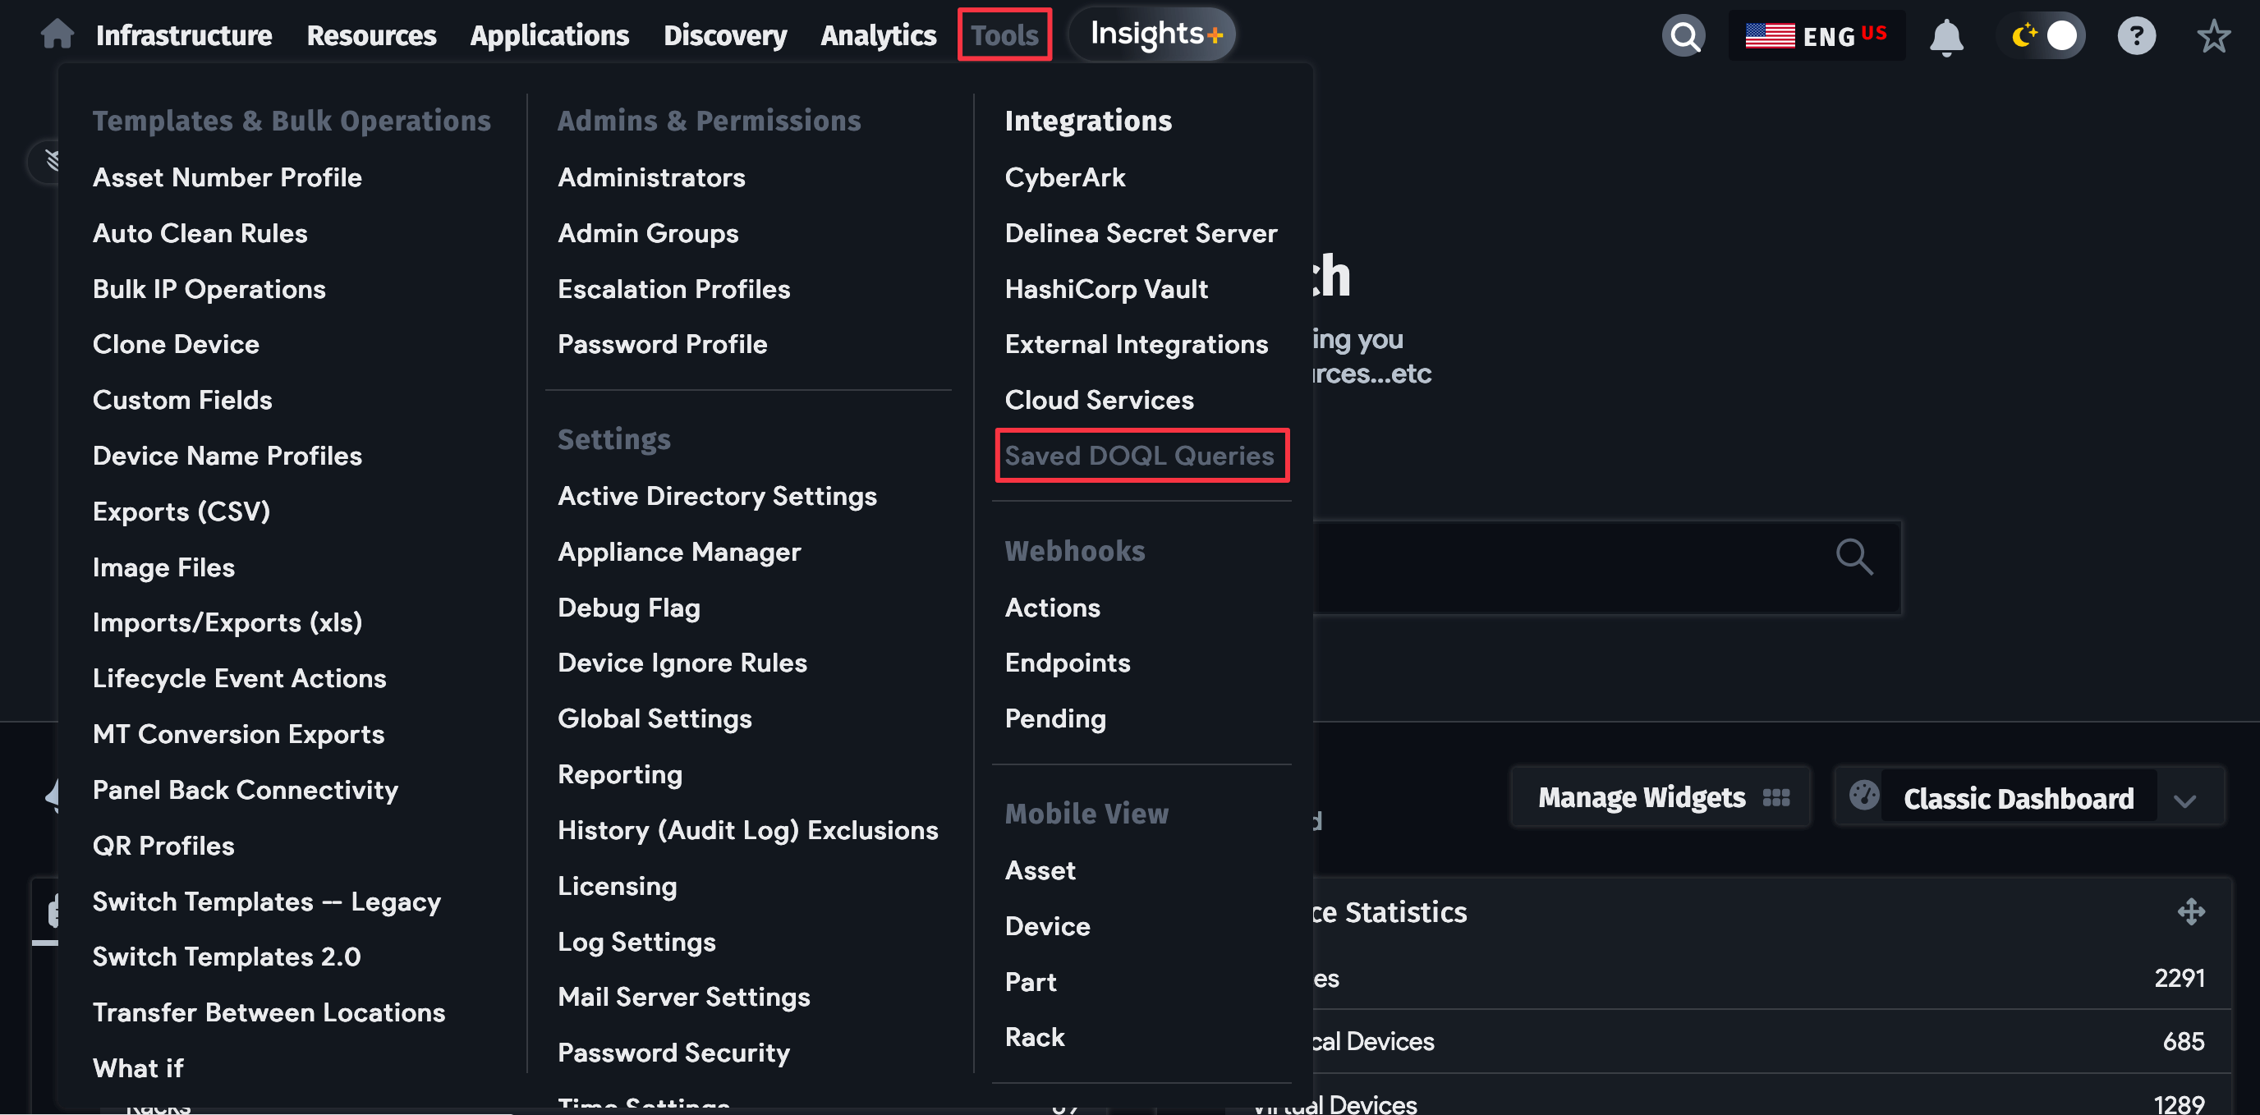The width and height of the screenshot is (2260, 1115).
Task: Open the Applications menu
Action: (x=549, y=35)
